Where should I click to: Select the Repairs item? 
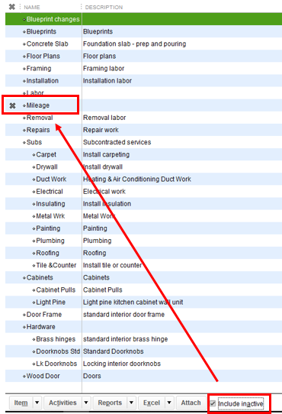coord(38,130)
